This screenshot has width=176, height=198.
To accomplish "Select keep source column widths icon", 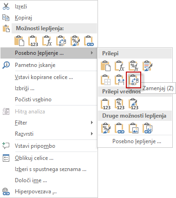I will point(120,80).
